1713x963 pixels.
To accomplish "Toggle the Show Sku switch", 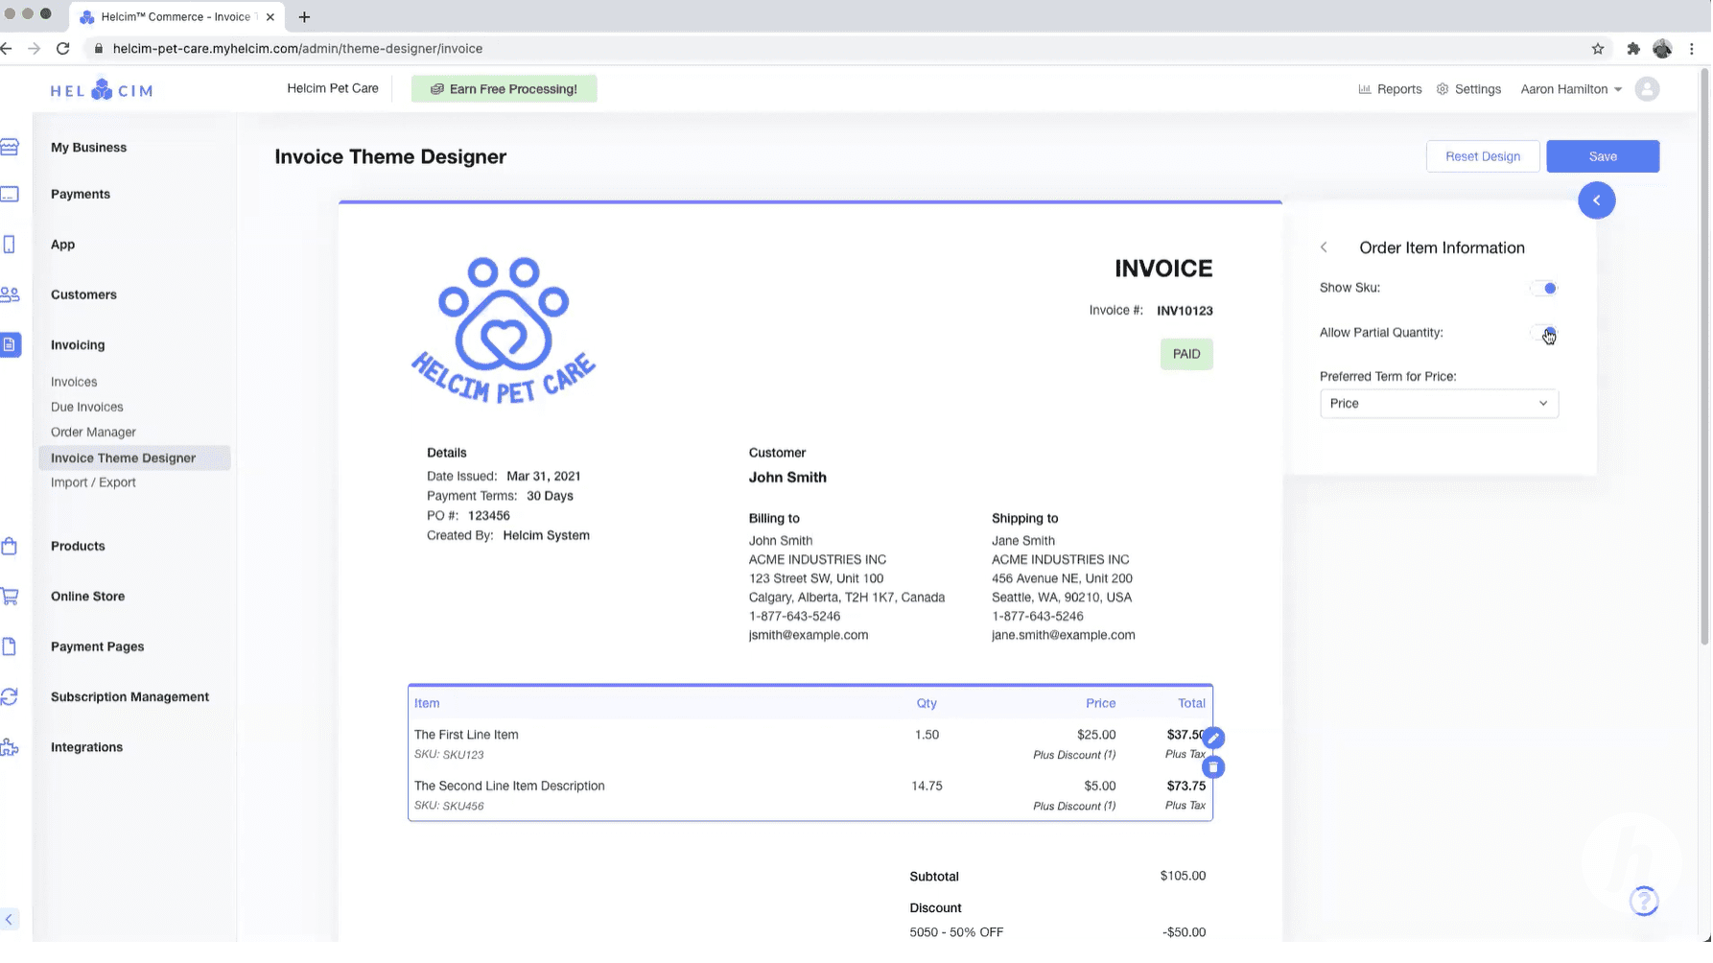I will tap(1544, 288).
